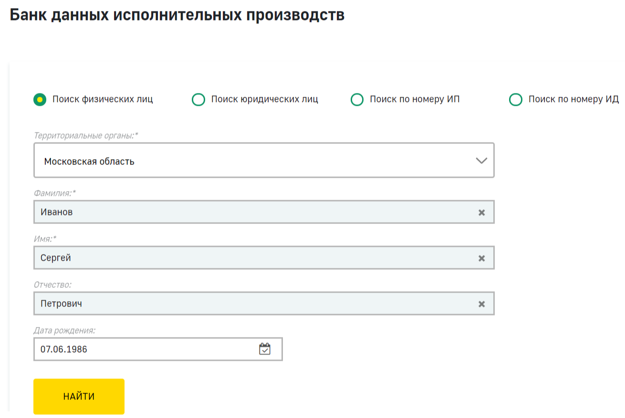This screenshot has width=625, height=418.
Task: Open the calendar date picker icon
Action: pyautogui.click(x=264, y=349)
